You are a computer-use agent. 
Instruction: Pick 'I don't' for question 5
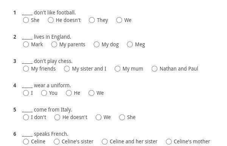[26, 117]
